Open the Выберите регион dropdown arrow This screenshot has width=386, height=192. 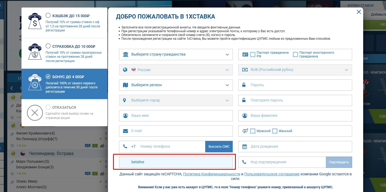click(228, 85)
